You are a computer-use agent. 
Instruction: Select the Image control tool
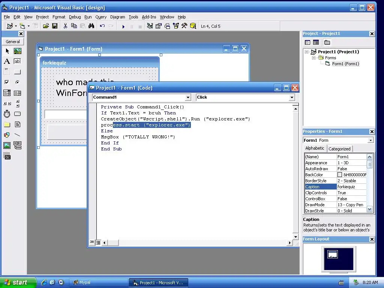click(x=7, y=145)
